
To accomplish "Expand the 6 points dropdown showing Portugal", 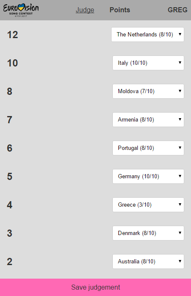I will tap(148, 148).
